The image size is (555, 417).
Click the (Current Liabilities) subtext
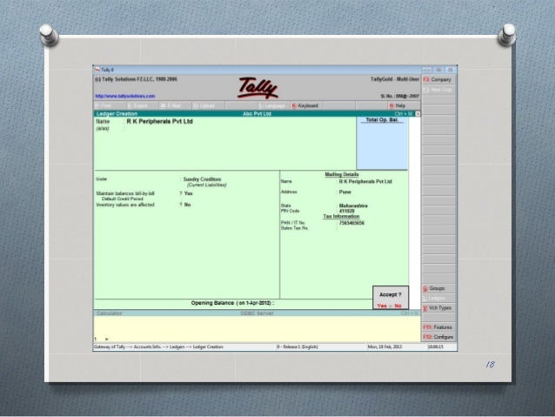[207, 185]
